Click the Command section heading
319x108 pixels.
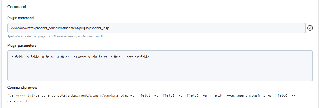(17, 7)
